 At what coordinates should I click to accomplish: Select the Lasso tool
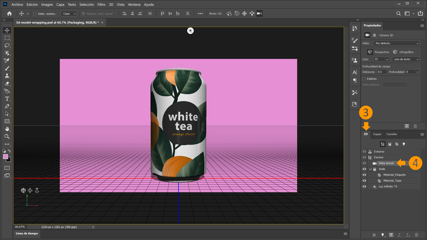(x=7, y=46)
